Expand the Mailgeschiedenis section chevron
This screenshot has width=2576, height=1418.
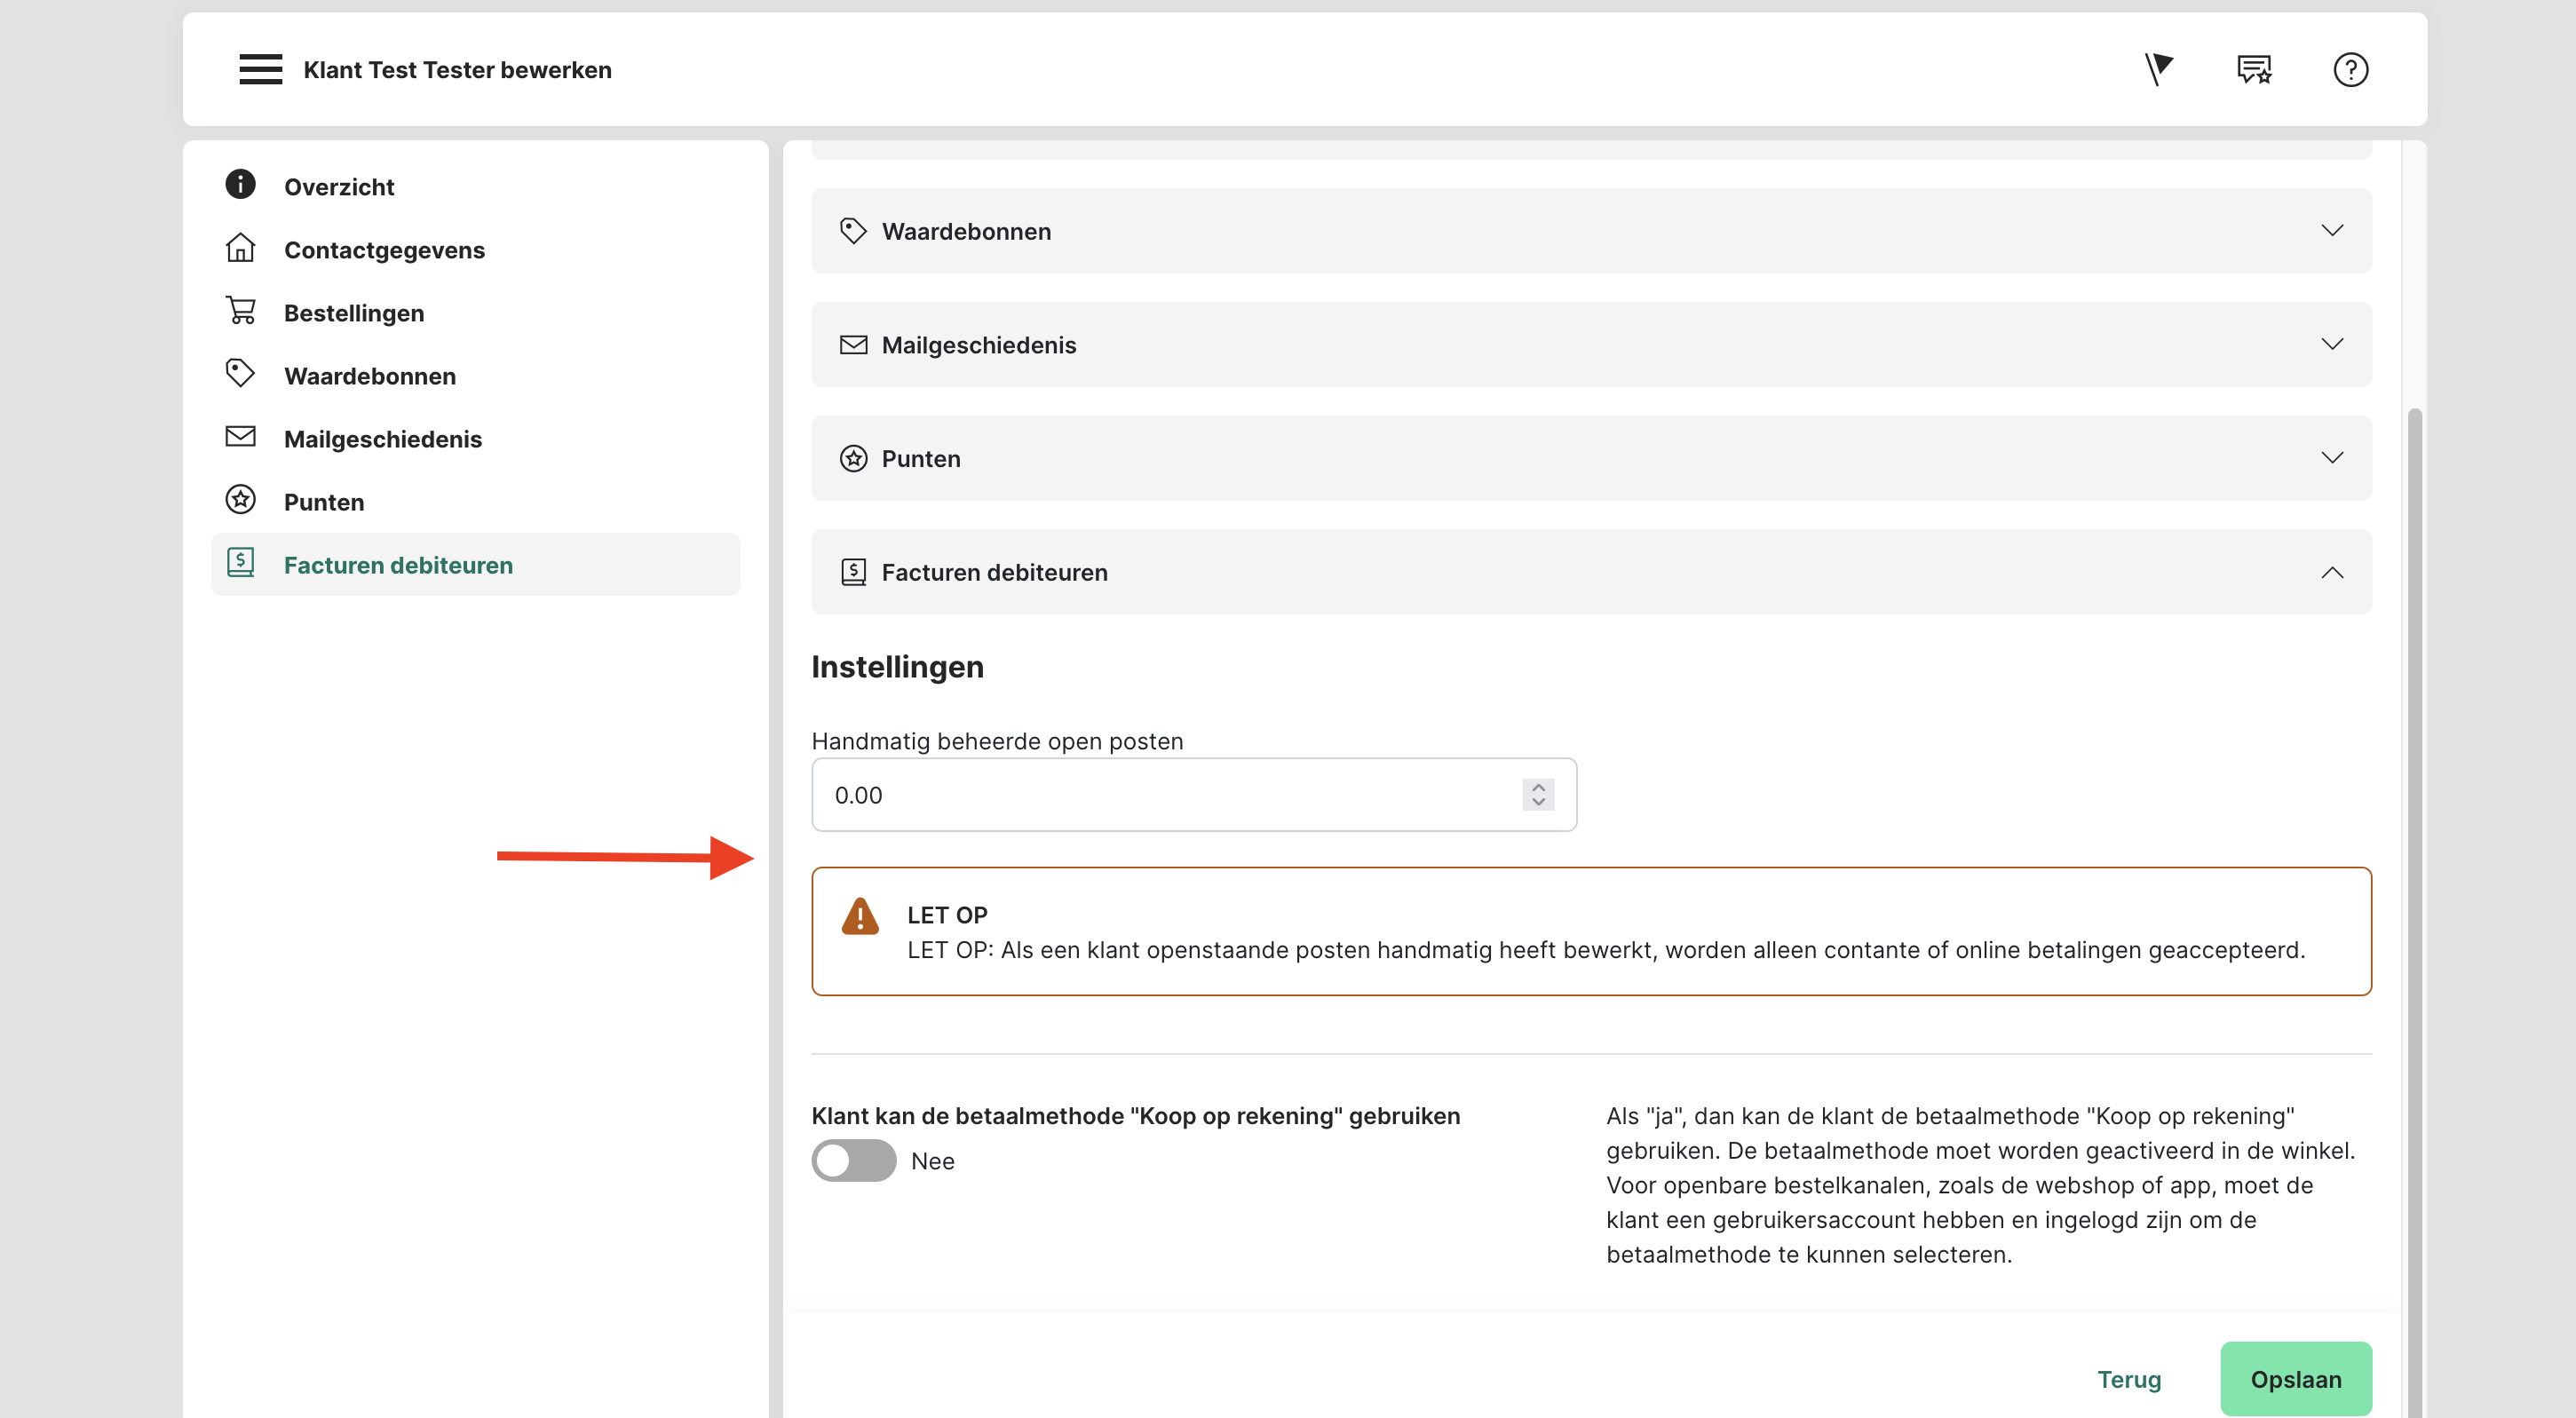pos(2331,344)
